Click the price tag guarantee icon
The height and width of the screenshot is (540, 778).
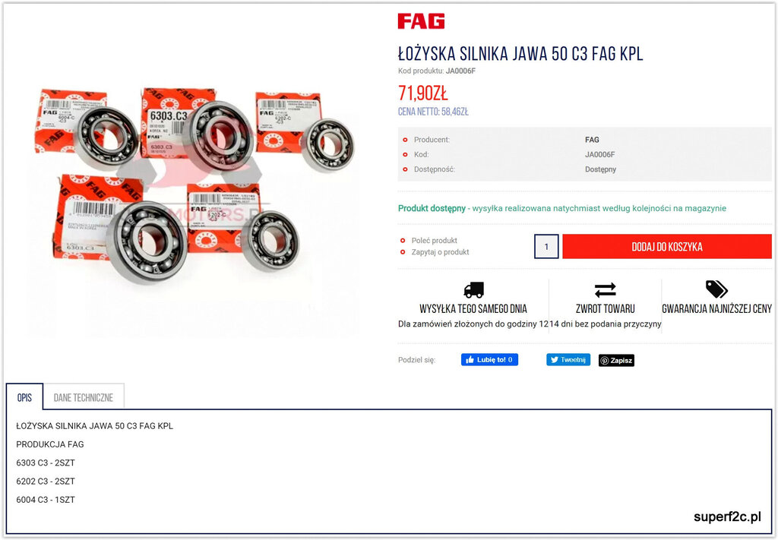(x=716, y=289)
